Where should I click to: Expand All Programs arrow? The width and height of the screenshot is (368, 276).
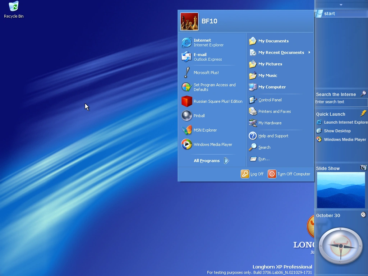(x=226, y=161)
